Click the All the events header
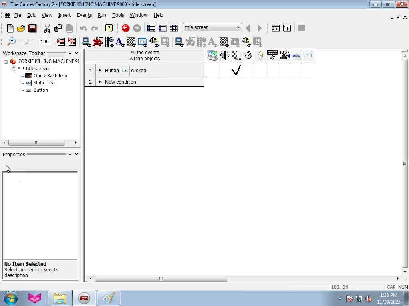409x306 pixels. [x=145, y=53]
